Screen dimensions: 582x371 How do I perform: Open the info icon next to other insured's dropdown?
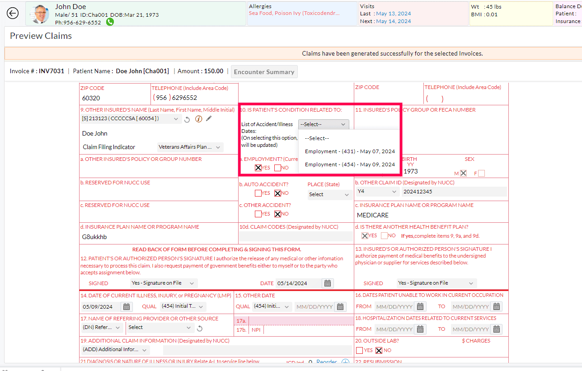pos(199,118)
